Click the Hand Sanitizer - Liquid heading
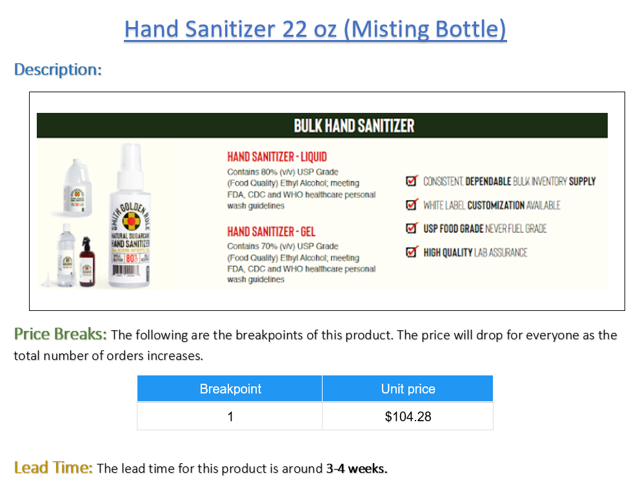The image size is (640, 487). click(x=277, y=157)
